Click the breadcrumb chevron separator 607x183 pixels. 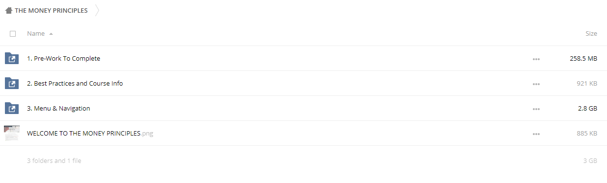click(x=97, y=10)
